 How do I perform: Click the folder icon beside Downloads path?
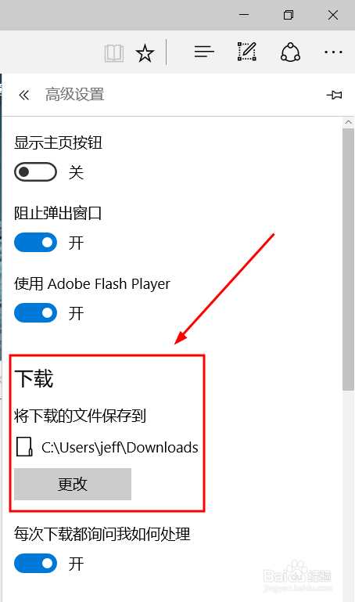24,447
